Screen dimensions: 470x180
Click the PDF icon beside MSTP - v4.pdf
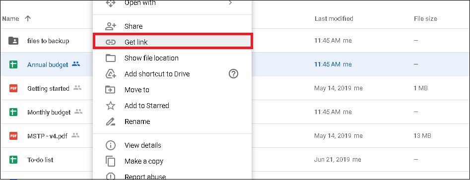pyautogui.click(x=13, y=136)
